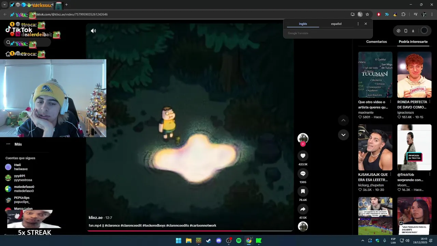Open the PPAP2026 video thumbnail by vloom__
437x246 pixels.
[414, 147]
